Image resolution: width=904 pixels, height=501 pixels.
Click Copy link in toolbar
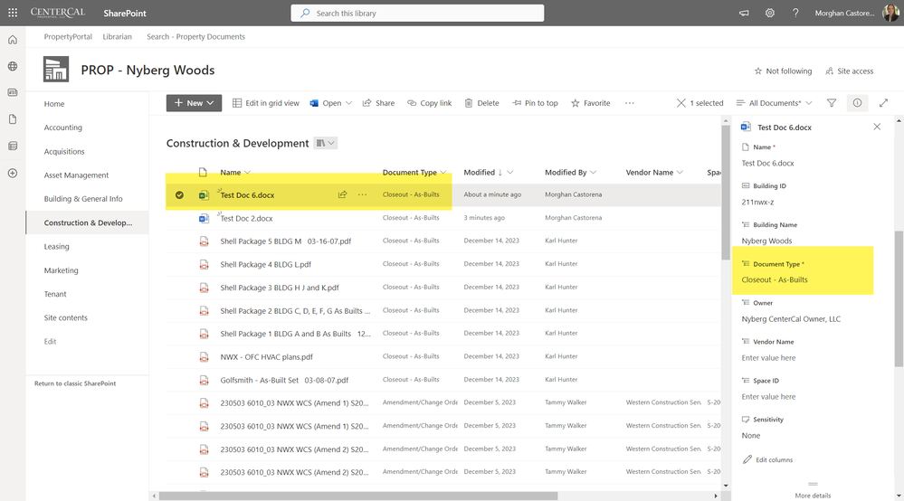(430, 103)
